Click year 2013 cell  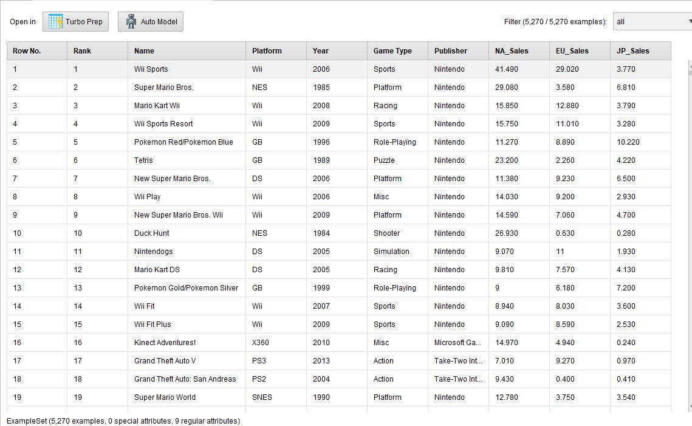[x=337, y=361]
